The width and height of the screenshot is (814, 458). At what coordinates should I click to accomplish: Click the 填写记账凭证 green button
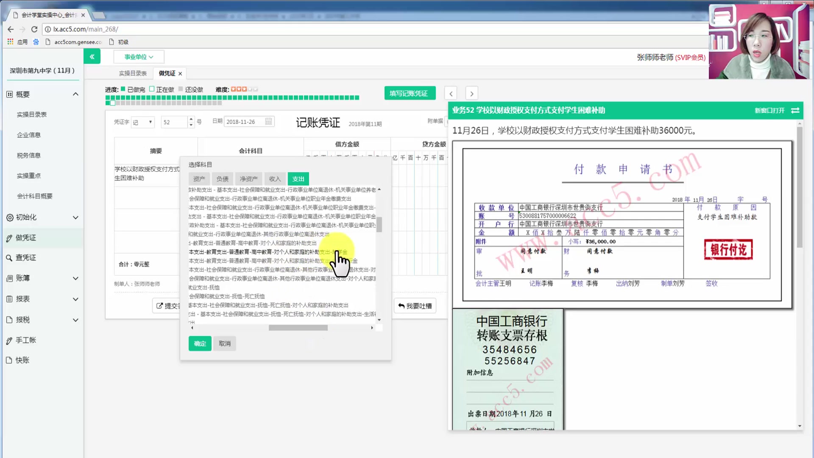(x=410, y=93)
